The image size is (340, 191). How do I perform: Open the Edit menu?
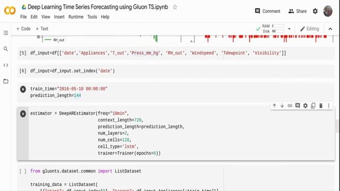tap(34, 17)
